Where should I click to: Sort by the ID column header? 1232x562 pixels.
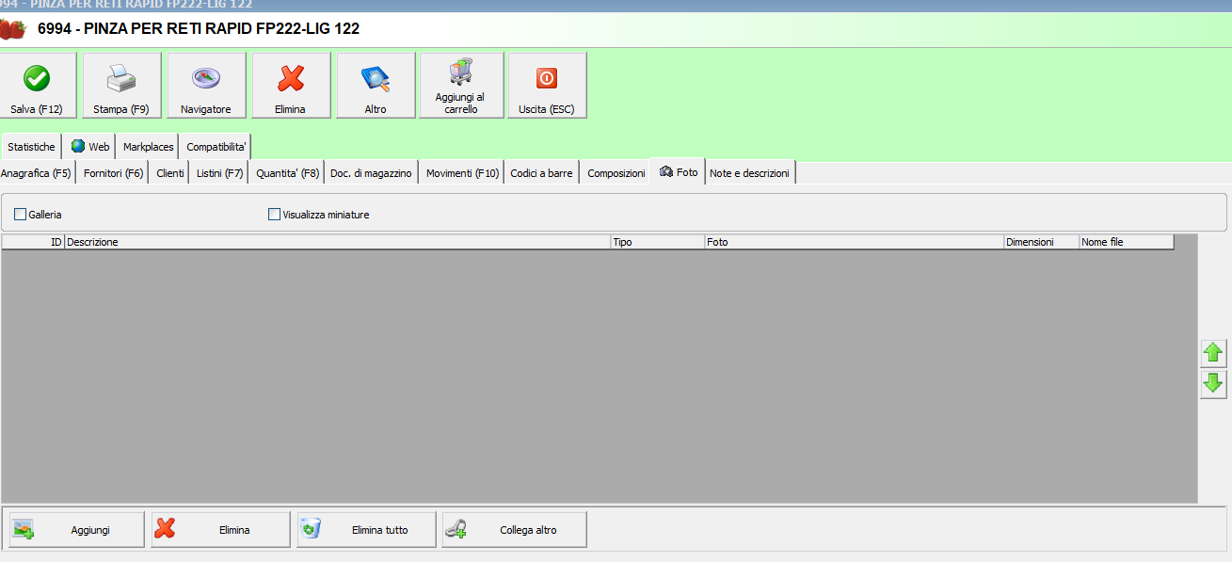coord(33,242)
